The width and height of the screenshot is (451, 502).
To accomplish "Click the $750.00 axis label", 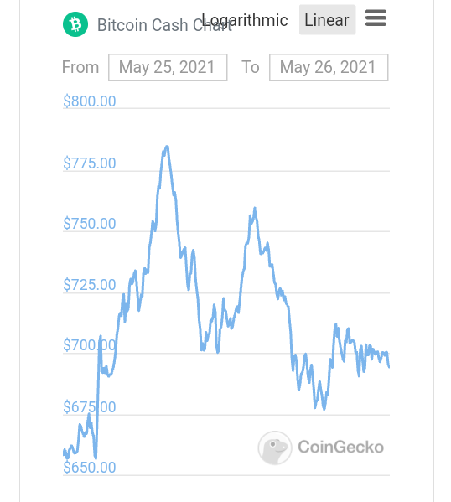I will [x=90, y=224].
